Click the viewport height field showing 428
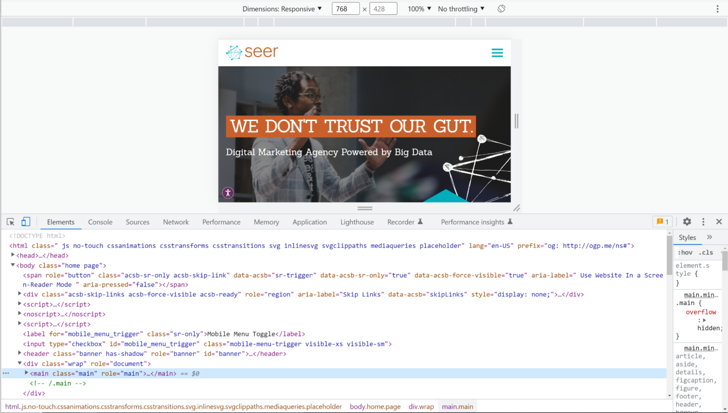The height and width of the screenshot is (413, 728). [x=383, y=9]
